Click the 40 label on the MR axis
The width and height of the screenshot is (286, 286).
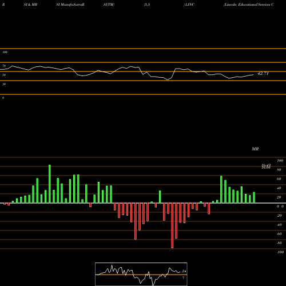point(279,188)
